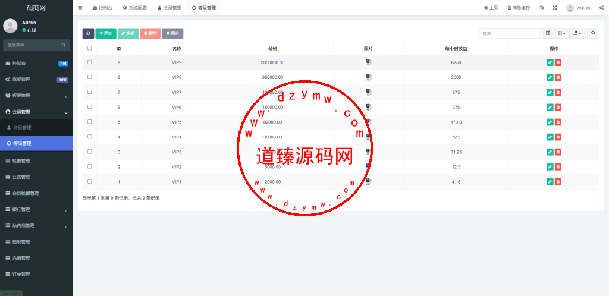
Task: Collapse the 会员管理 sidebar group
Action: (x=36, y=112)
